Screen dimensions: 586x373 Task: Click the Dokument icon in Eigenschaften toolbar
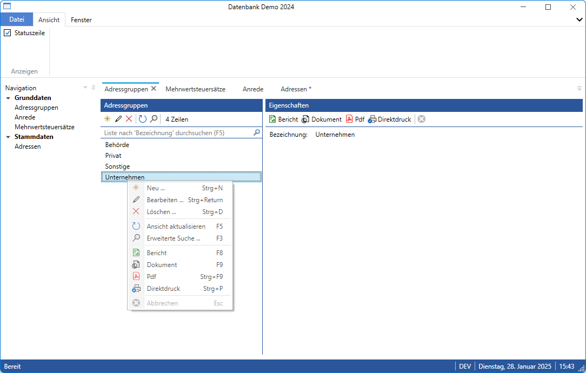(x=305, y=119)
